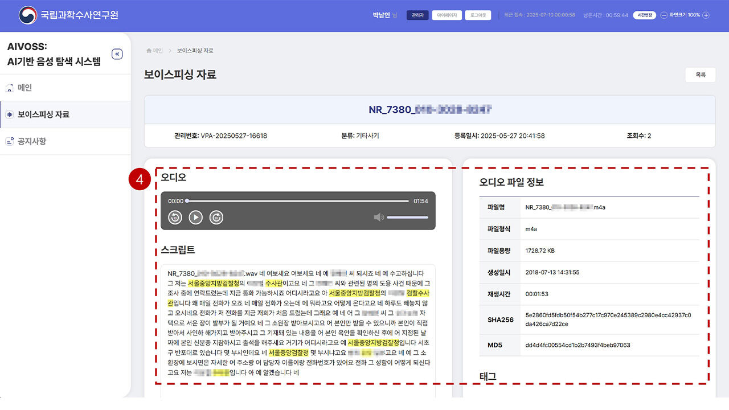Viewport: 729px width, 410px height.
Task: Click the 화면크기 100% label
Action: pos(685,15)
